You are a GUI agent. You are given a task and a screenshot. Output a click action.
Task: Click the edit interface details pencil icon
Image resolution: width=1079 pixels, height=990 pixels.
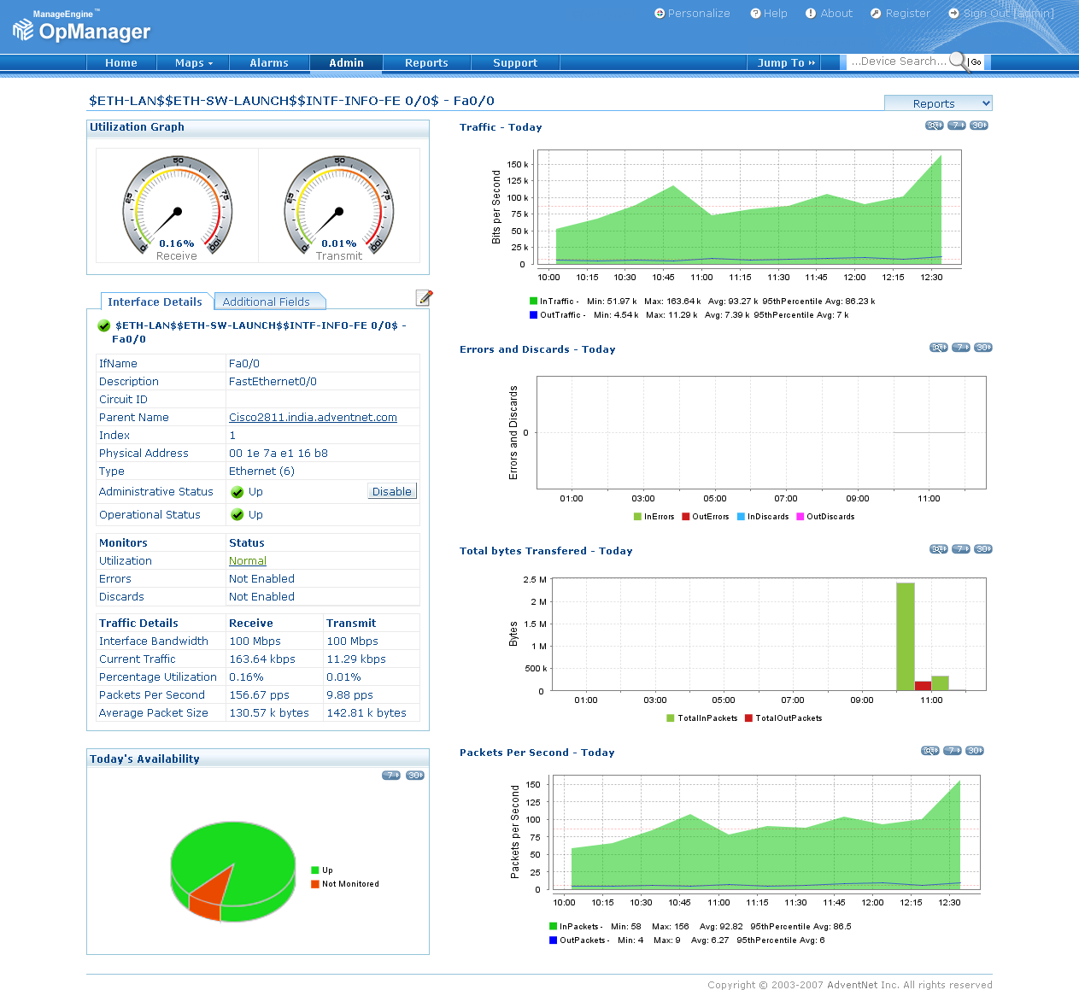424,297
